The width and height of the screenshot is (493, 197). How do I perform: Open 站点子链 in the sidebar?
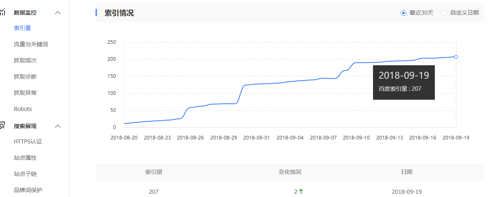pos(25,174)
